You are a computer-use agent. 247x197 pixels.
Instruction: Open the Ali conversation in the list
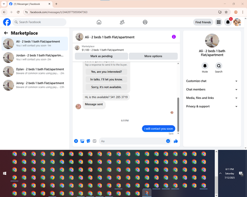click(x=35, y=44)
